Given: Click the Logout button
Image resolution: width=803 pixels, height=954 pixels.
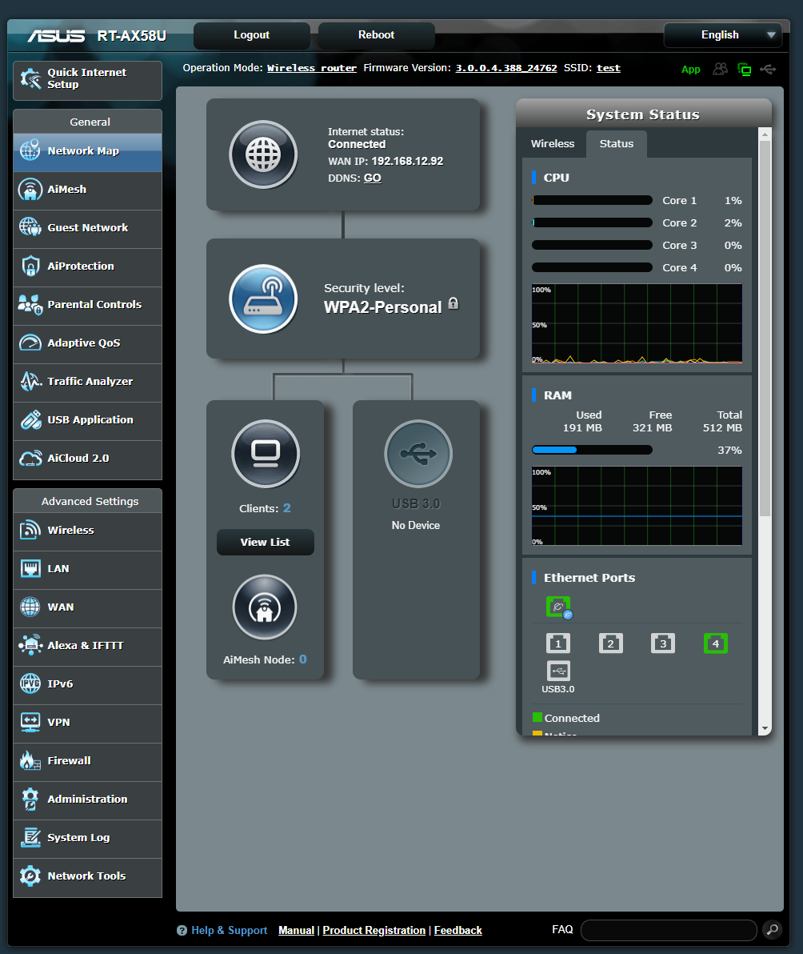Looking at the screenshot, I should (x=252, y=35).
